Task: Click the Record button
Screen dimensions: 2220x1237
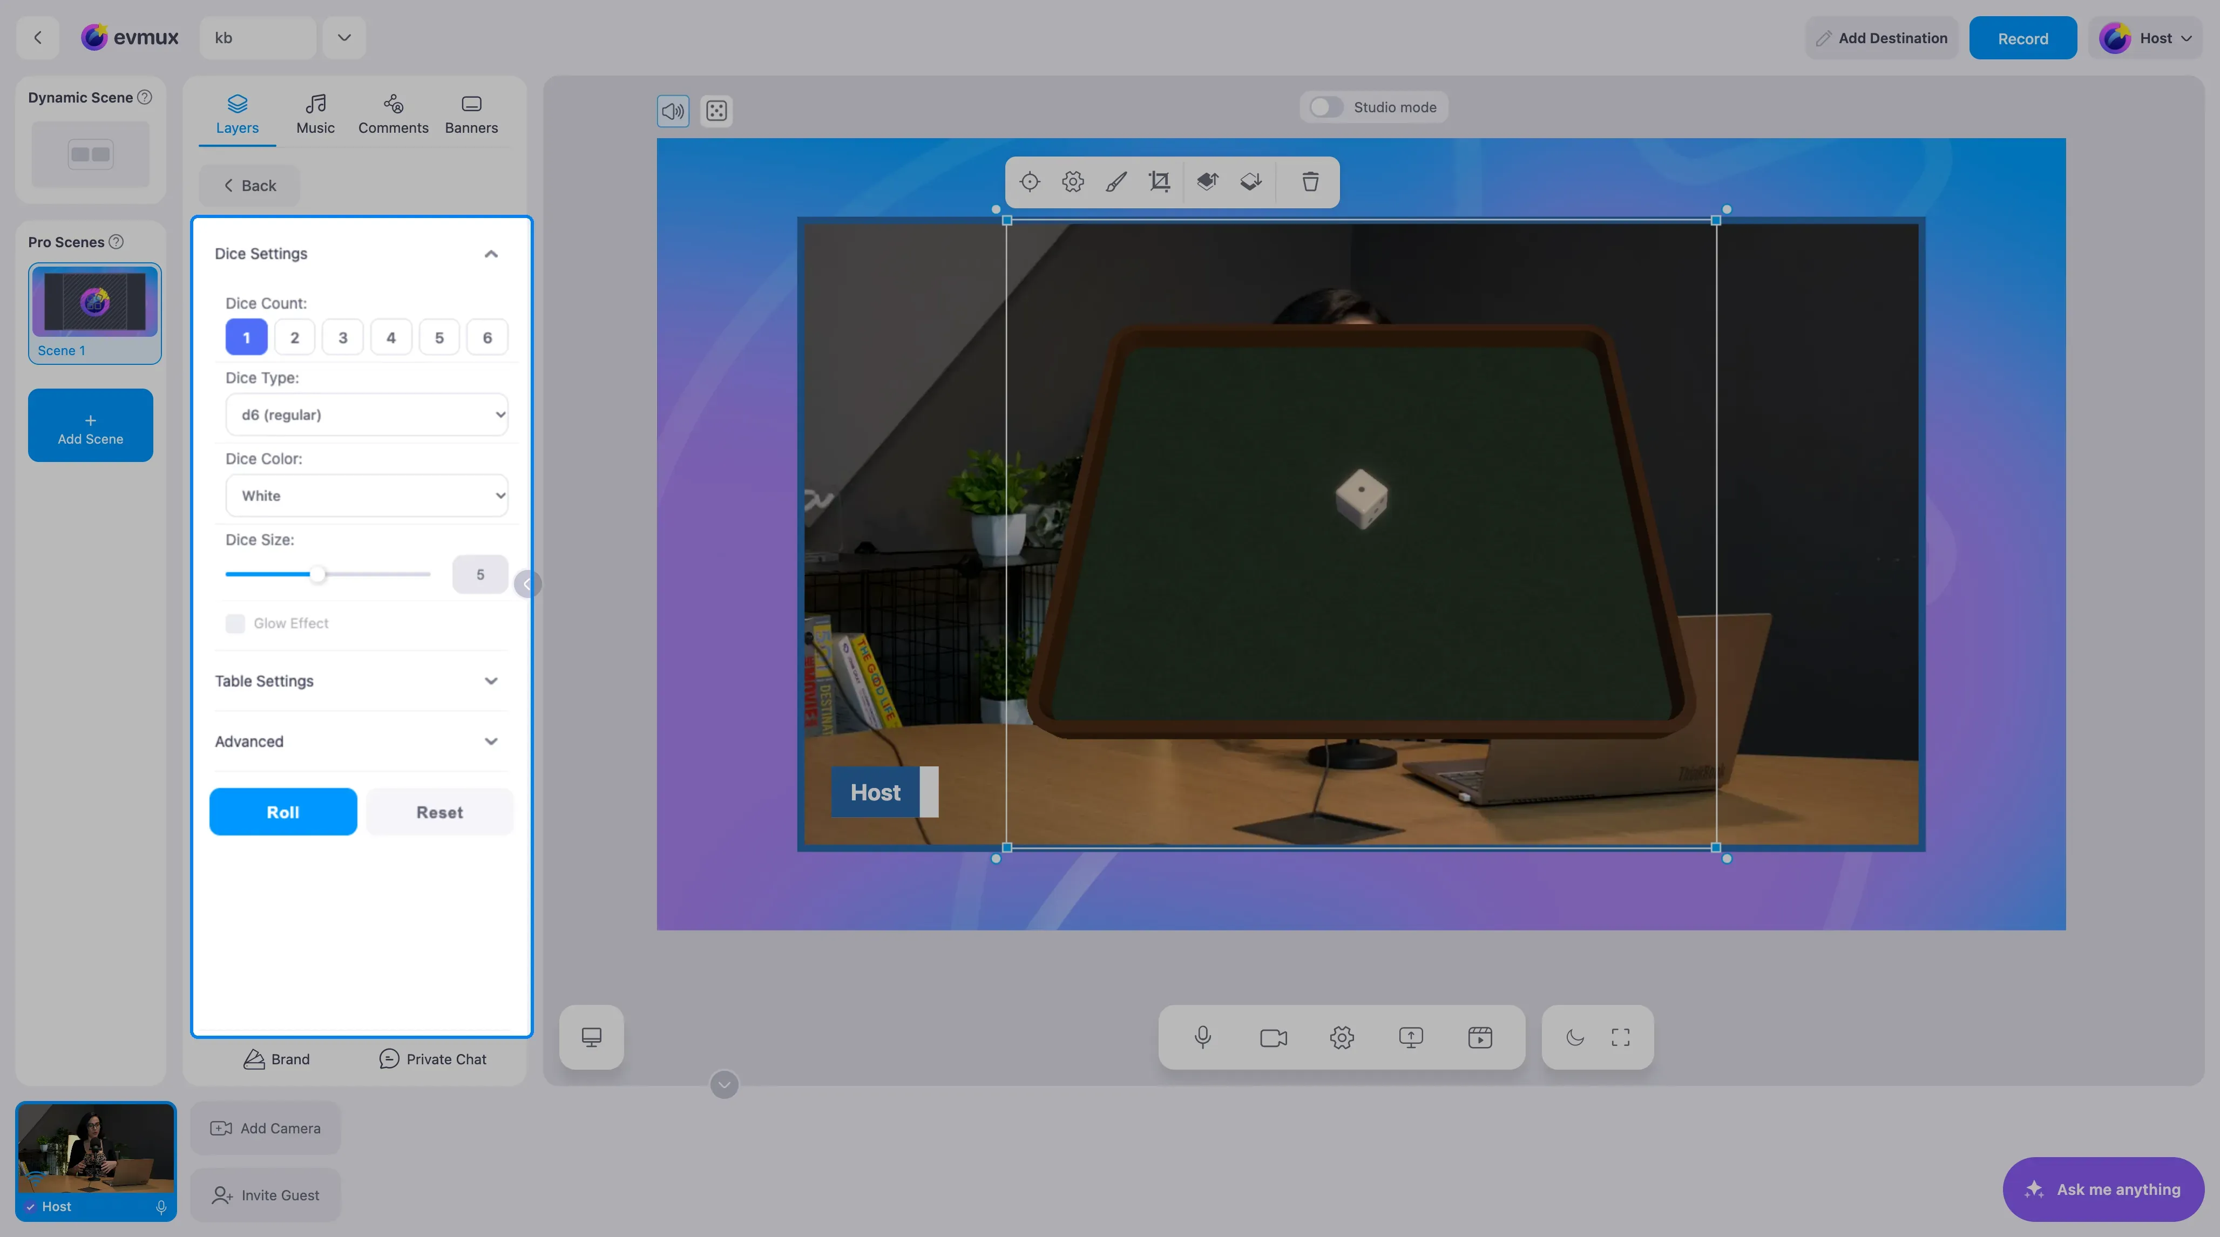Action: pos(2022,38)
